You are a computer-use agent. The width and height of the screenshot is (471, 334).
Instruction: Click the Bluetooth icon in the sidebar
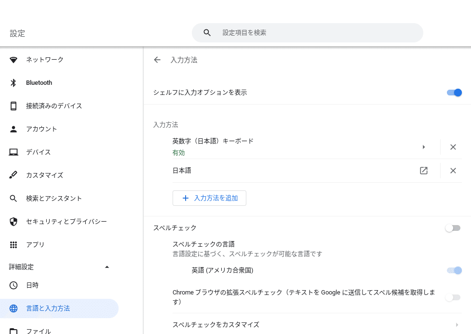coord(13,82)
